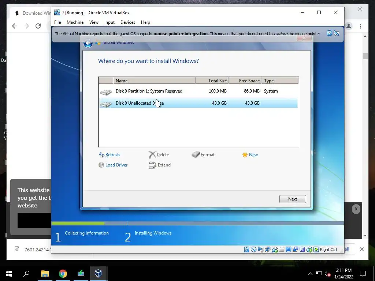This screenshot has height=281, width=375.
Task: Click the Right Ctrl host key label
Action: coord(328,250)
